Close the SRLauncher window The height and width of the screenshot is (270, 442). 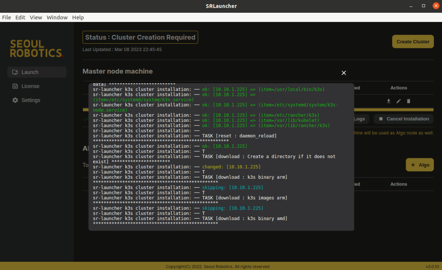pyautogui.click(x=436, y=6)
